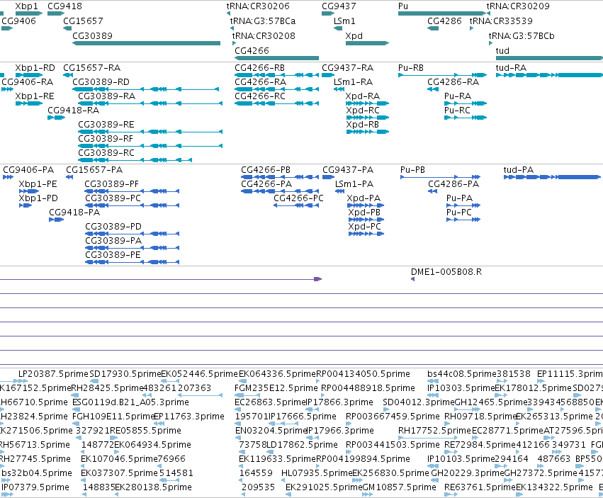
Task: Click the Pu gene bar
Action: 442,13
